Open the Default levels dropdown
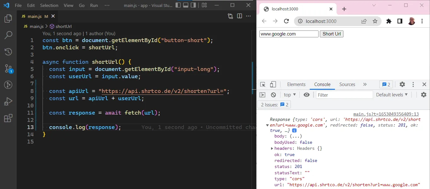The image size is (430, 189). click(x=392, y=95)
